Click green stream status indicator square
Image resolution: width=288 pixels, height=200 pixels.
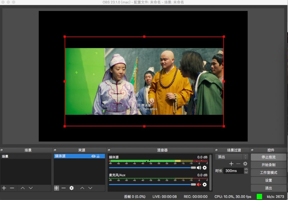(x=259, y=197)
